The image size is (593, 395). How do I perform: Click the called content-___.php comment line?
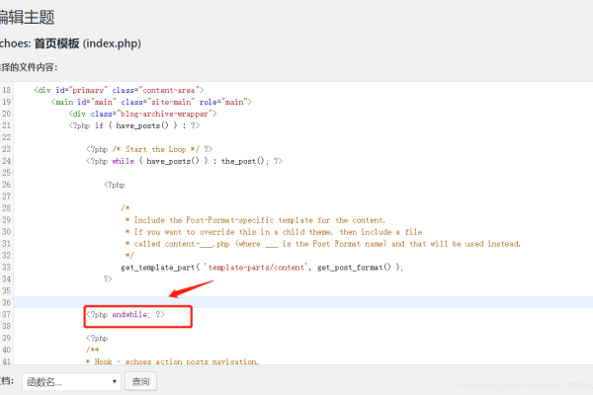point(321,243)
